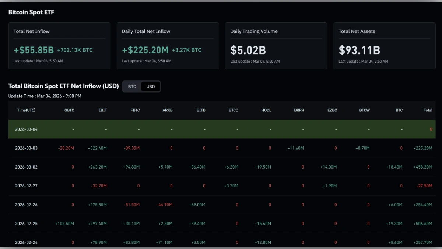Click the Time(UTC) column header
The width and height of the screenshot is (442, 249).
[26, 110]
